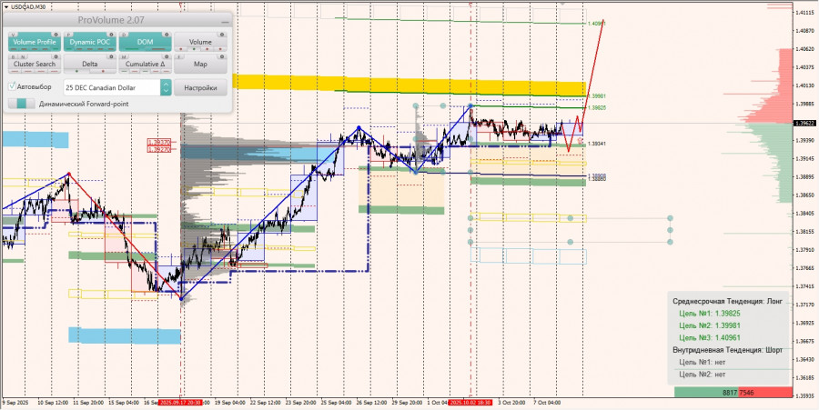Enable Cluster Search
Viewport: 819px width, 410px height.
35,64
